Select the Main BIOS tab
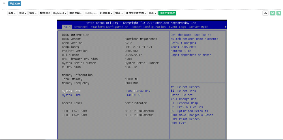 pyautogui.click(x=67, y=27)
